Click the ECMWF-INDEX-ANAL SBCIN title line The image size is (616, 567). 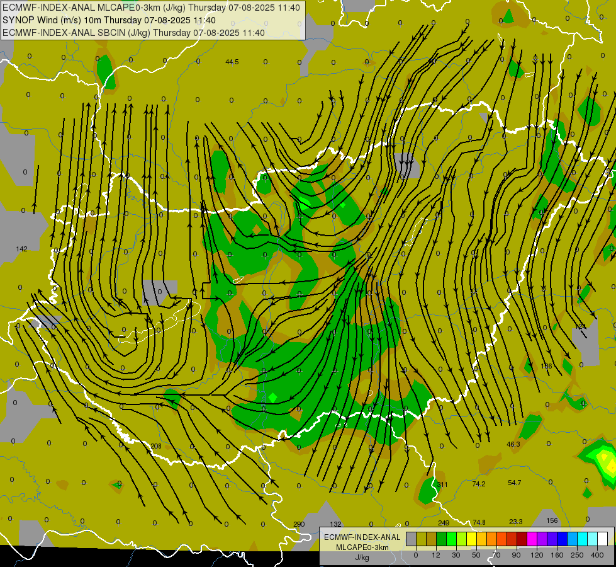[133, 33]
